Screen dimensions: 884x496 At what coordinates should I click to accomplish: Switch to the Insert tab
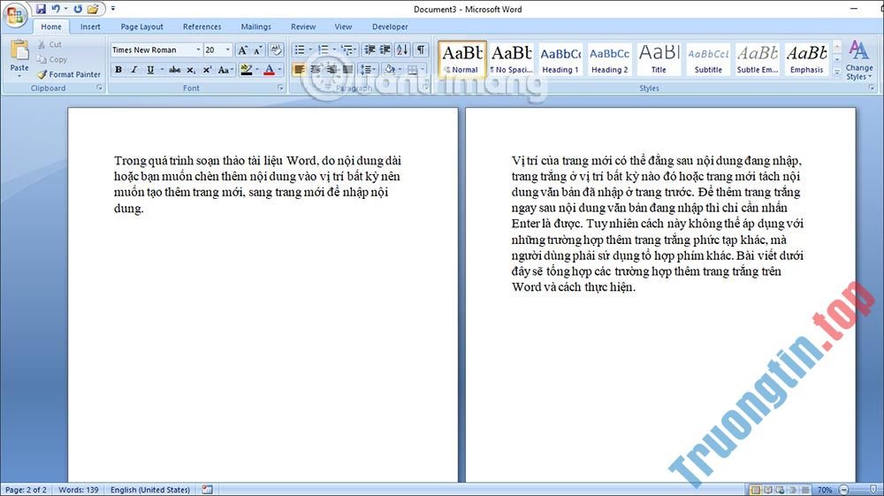coord(90,27)
